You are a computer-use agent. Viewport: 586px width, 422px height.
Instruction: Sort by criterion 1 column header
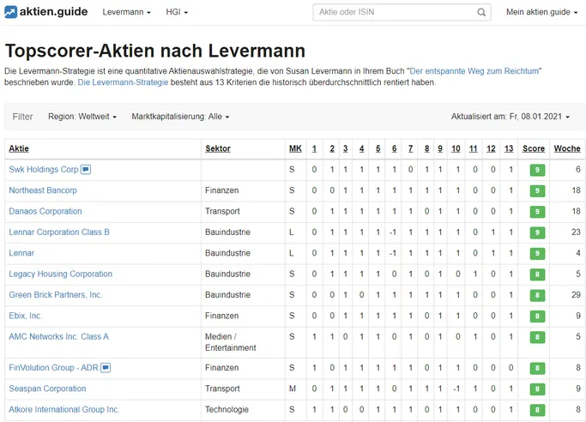[x=314, y=148]
